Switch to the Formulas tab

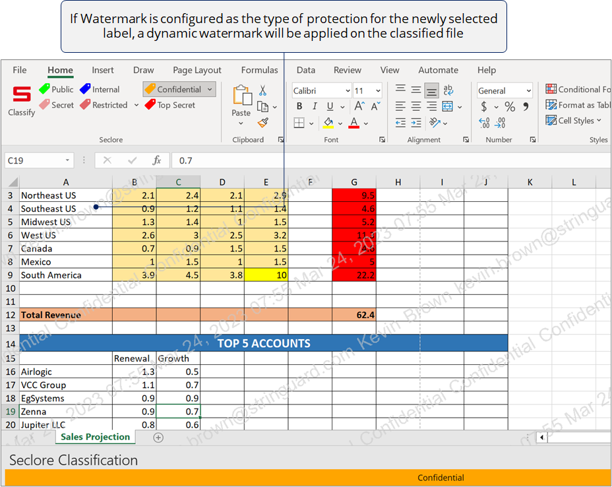point(260,70)
